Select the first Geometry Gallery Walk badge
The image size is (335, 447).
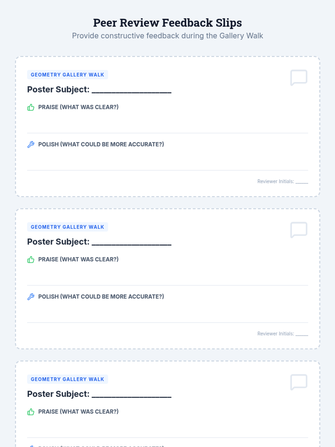point(68,75)
